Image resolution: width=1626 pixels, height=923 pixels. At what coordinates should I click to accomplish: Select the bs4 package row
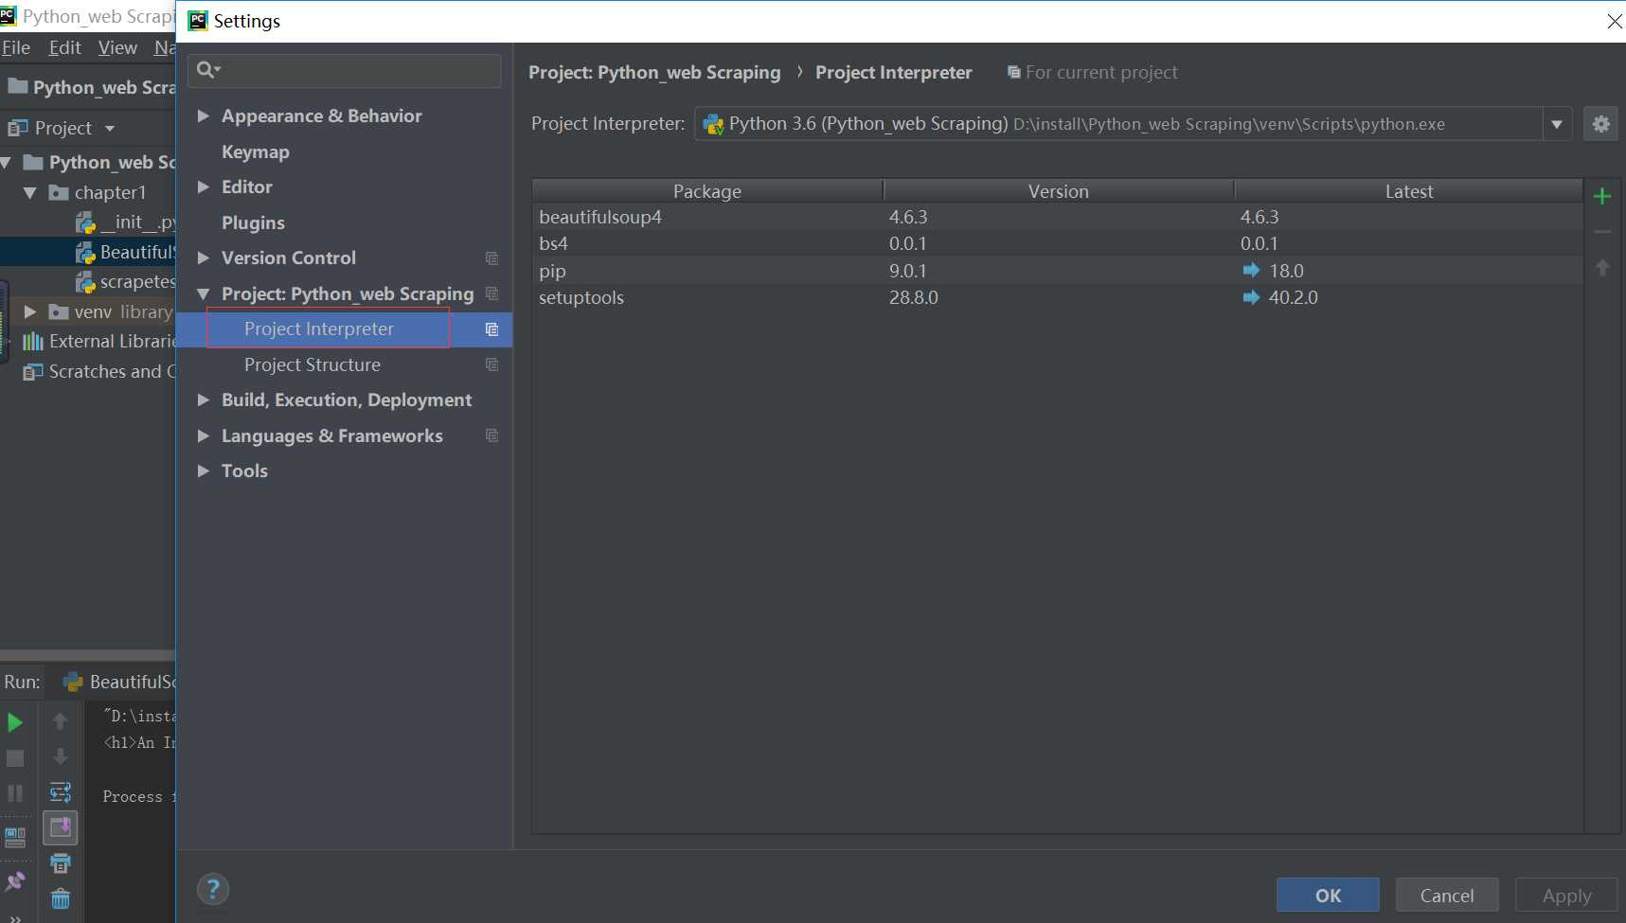[1058, 243]
